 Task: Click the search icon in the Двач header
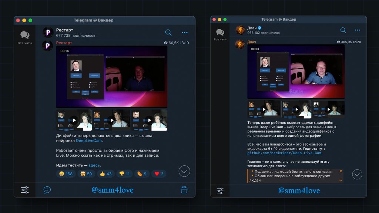tap(343, 30)
